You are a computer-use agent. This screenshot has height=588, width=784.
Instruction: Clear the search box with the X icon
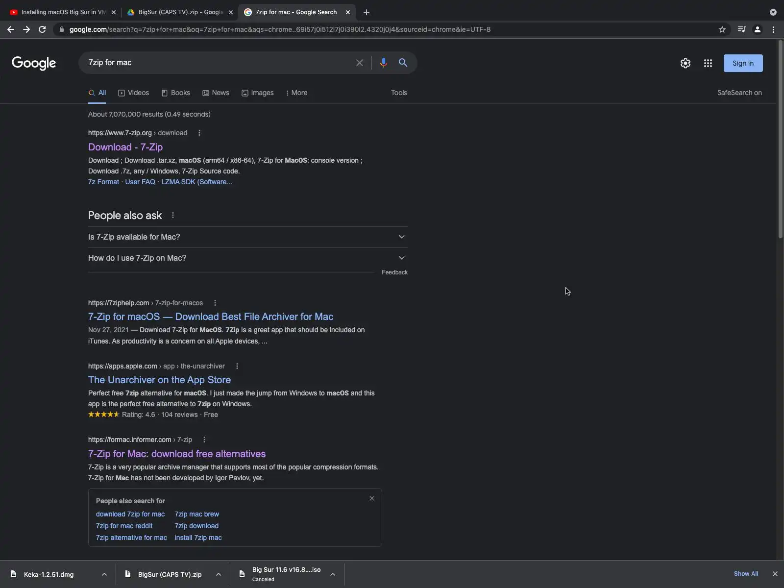click(x=360, y=63)
